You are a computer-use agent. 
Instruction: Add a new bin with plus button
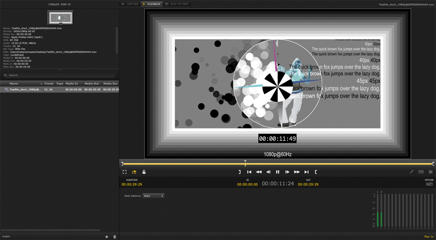coord(106,237)
